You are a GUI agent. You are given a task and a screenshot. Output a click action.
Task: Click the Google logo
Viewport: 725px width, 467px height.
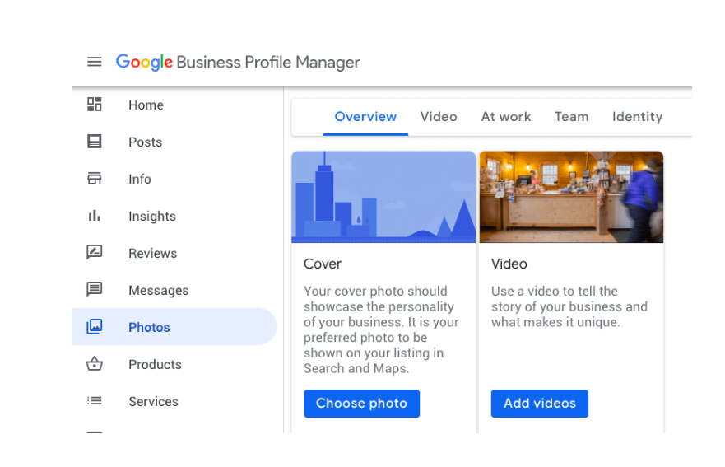[144, 62]
